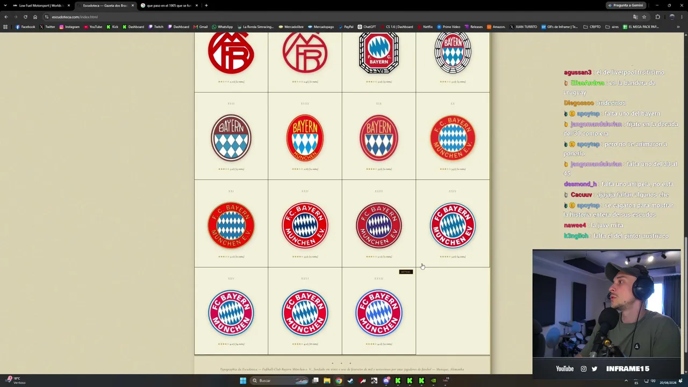Open the YouTube bookmark

(93, 27)
